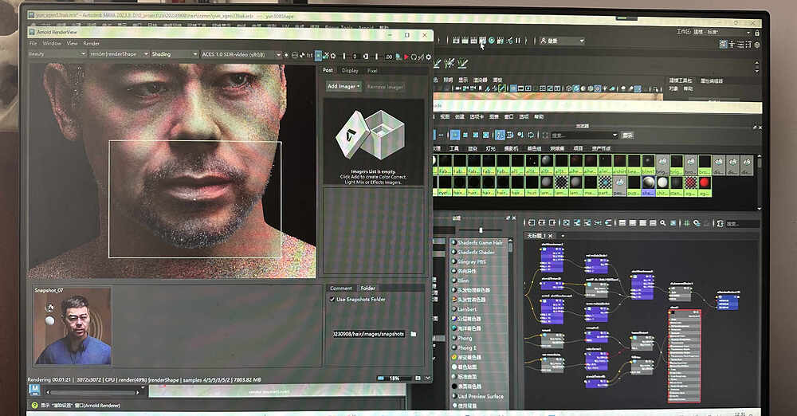Start the render with the red play icon in Arnold RenderView
Image resolution: width=797 pixels, height=416 pixels.
(x=406, y=56)
